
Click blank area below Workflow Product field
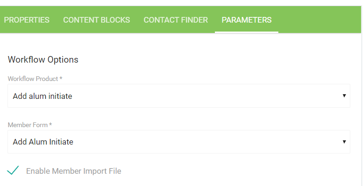point(179,114)
